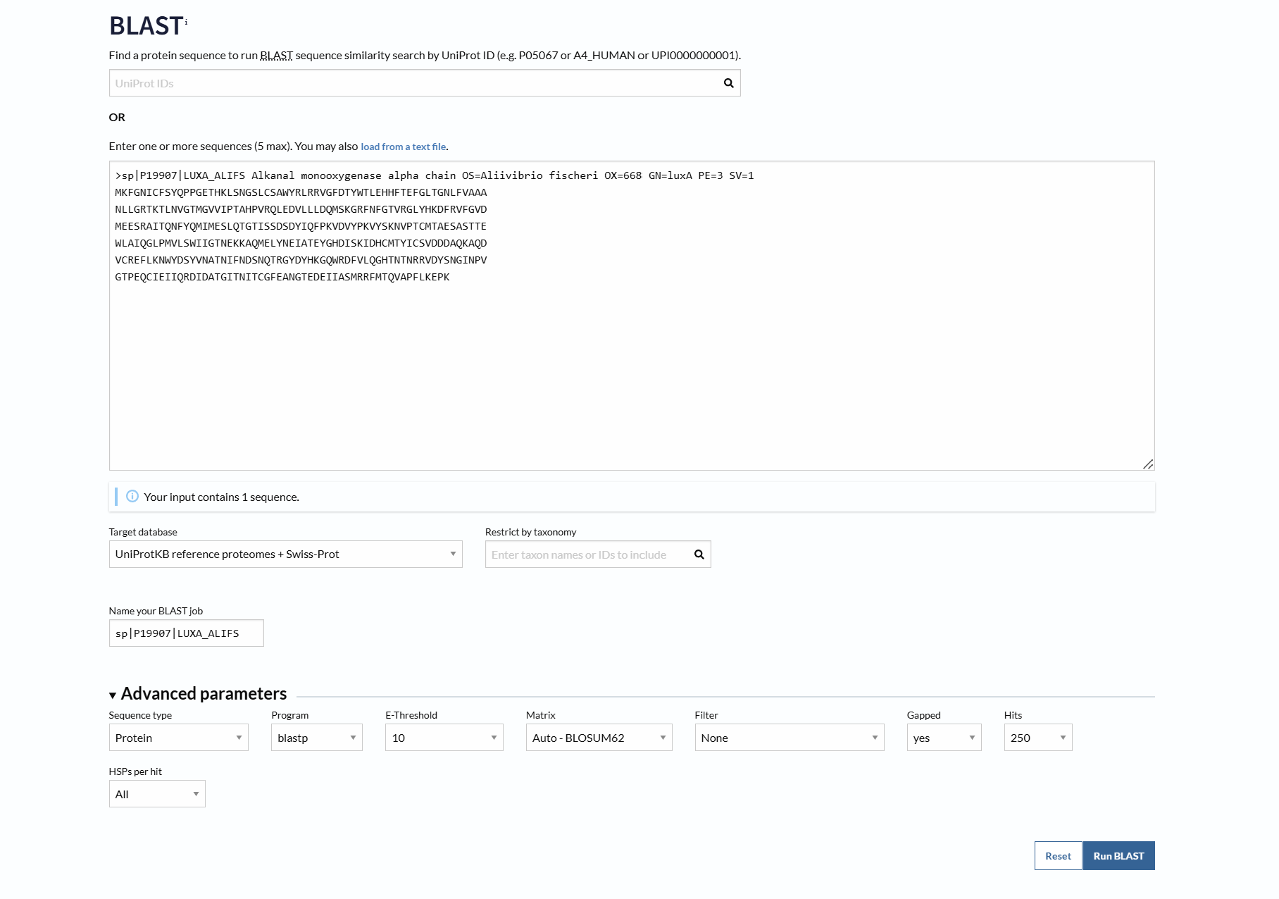Click the UniProt ID search magnifier icon

728,83
